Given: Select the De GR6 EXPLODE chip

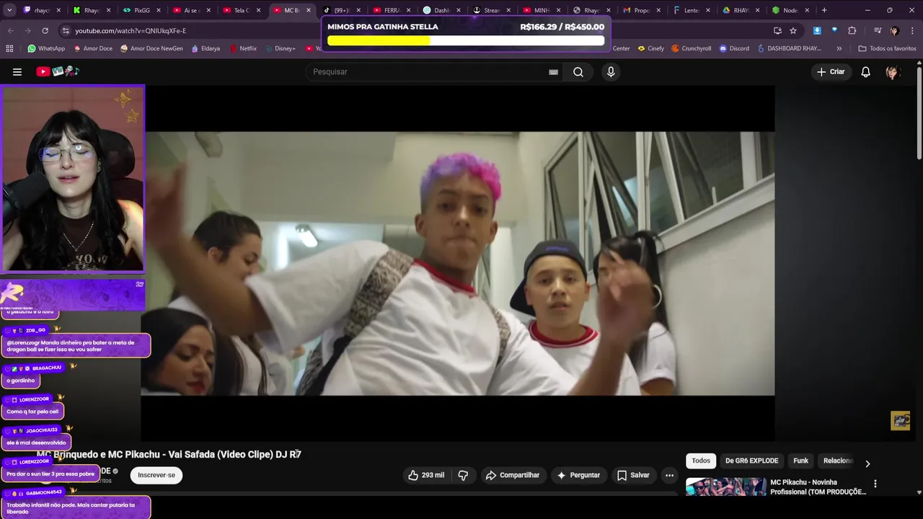Looking at the screenshot, I should (751, 461).
